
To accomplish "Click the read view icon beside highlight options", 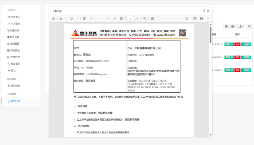I will coord(84,19).
